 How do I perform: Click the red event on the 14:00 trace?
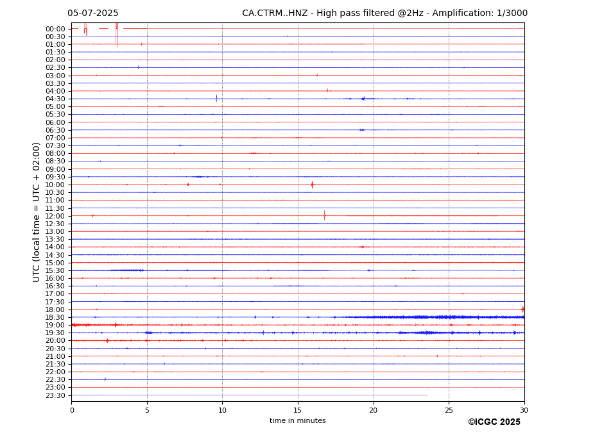pyautogui.click(x=363, y=247)
